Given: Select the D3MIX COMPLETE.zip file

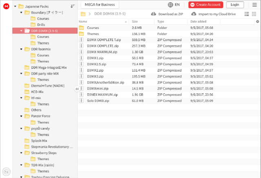Looking at the screenshot, I should (x=103, y=46).
